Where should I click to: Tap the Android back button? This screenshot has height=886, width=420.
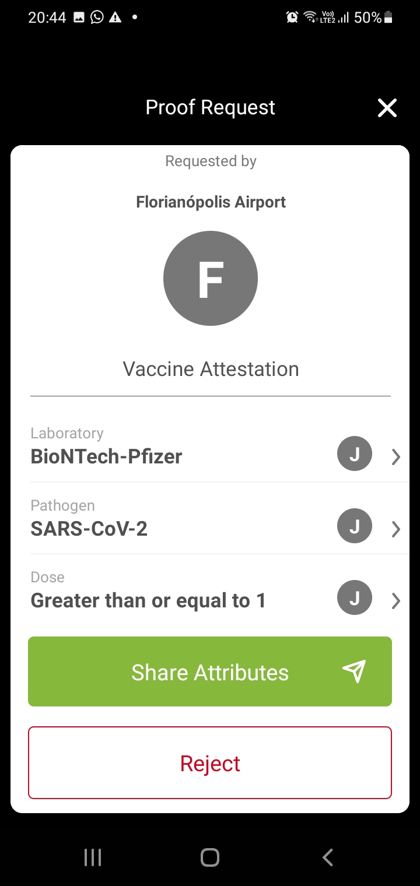click(x=328, y=857)
